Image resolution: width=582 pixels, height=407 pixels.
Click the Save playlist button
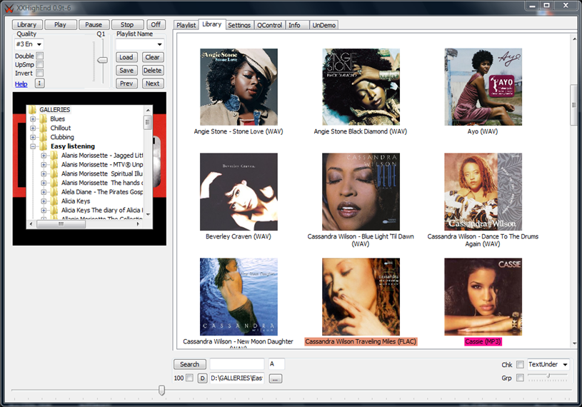126,71
